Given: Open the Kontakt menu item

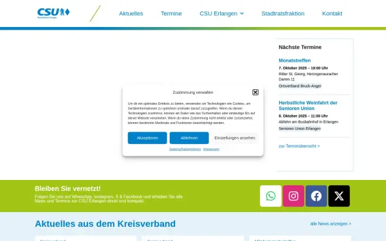Looking at the screenshot, I should pos(332,13).
